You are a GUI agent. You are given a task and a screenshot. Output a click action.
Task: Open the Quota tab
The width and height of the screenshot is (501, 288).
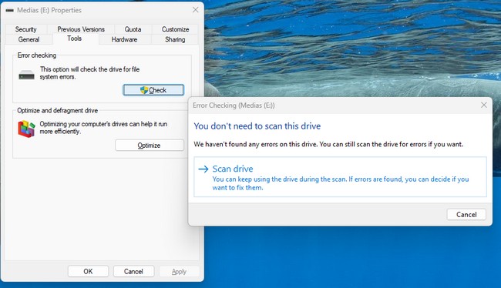[x=133, y=29]
